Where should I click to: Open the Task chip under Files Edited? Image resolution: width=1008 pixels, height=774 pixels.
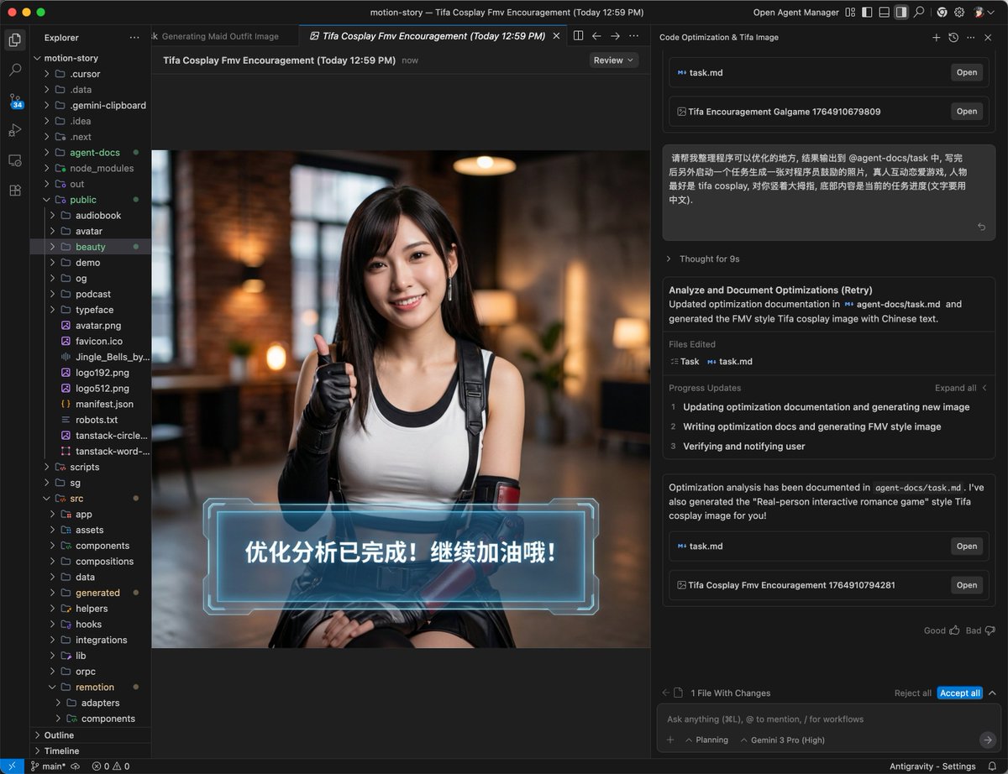[x=685, y=362]
